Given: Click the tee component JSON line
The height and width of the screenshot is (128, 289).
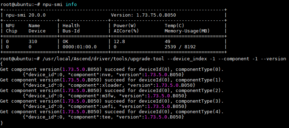Looking at the screenshot, I should [103, 117].
